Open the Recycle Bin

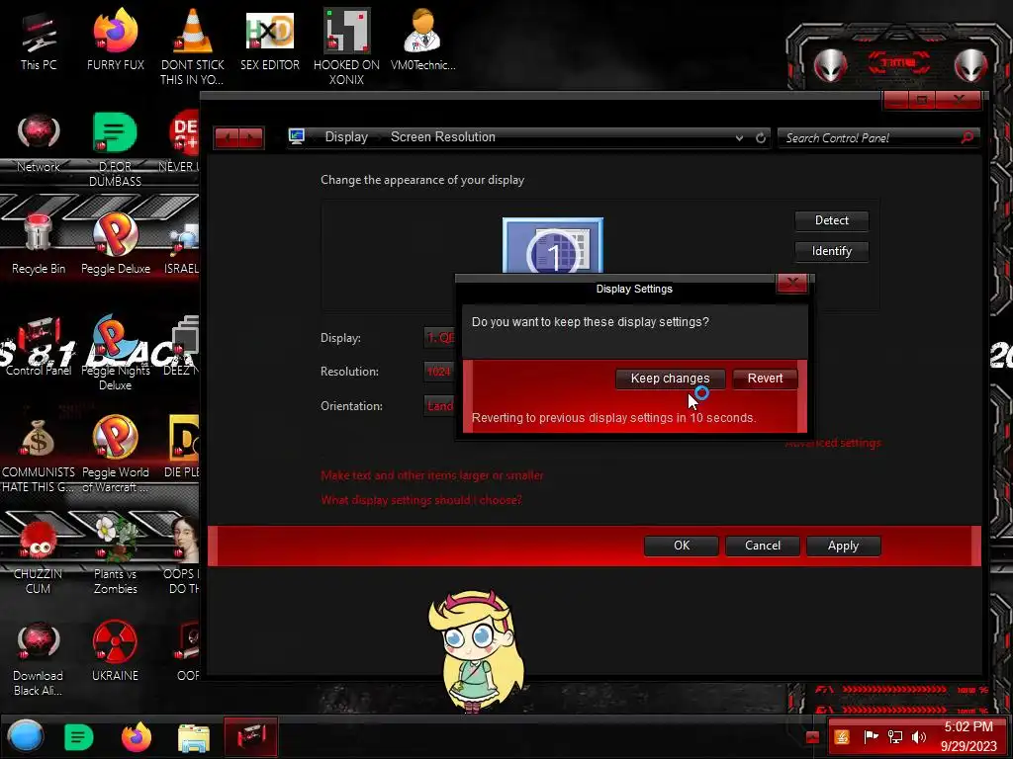point(39,244)
